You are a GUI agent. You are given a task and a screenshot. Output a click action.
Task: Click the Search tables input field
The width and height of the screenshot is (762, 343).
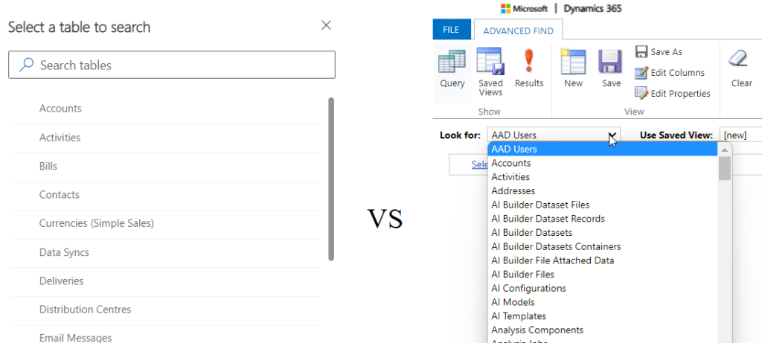click(x=172, y=65)
